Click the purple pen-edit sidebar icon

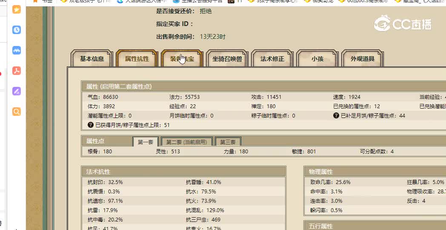coord(17,91)
